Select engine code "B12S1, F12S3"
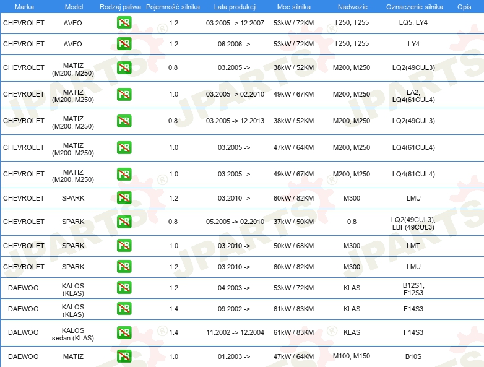The image size is (484, 367). [413, 289]
